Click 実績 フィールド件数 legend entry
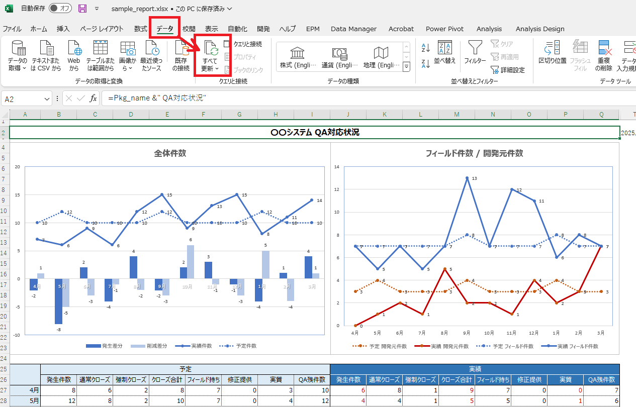 [x=570, y=346]
